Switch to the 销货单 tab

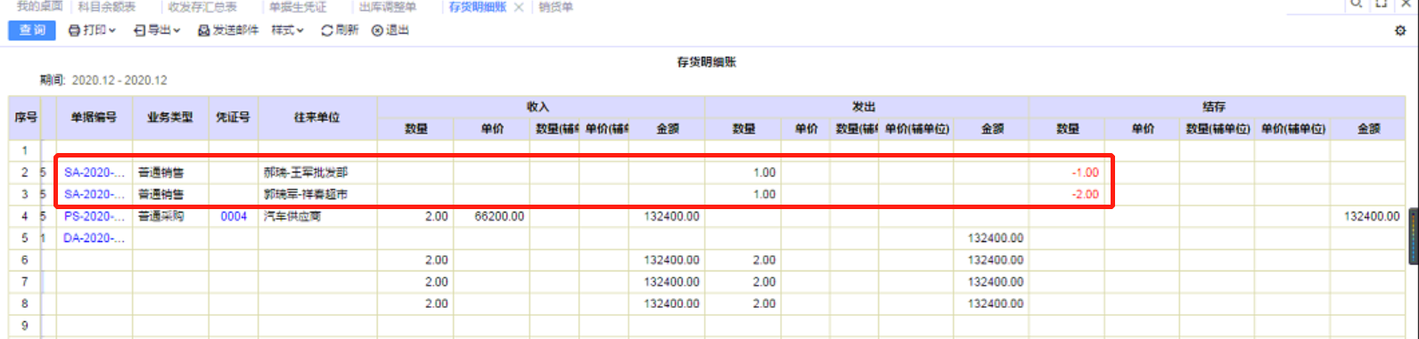click(x=556, y=6)
